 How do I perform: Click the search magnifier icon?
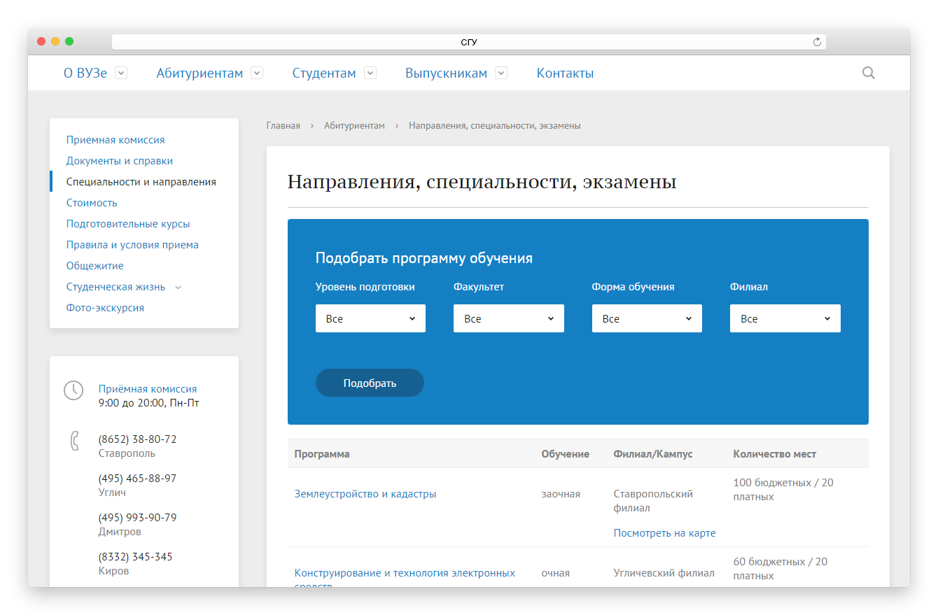pos(868,73)
